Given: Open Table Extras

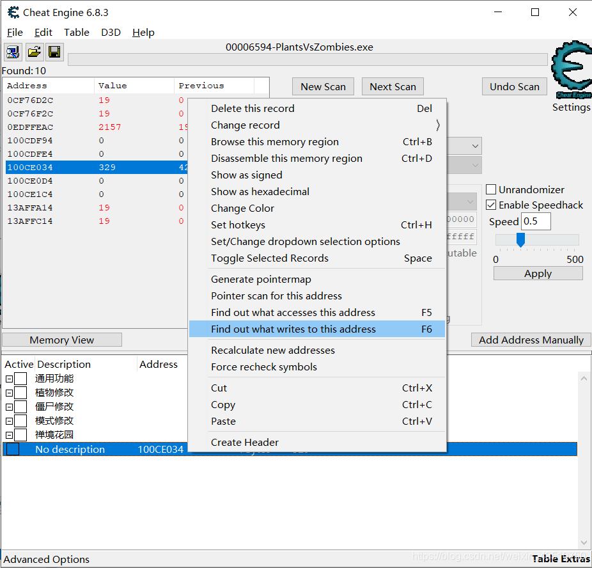Looking at the screenshot, I should [x=561, y=559].
